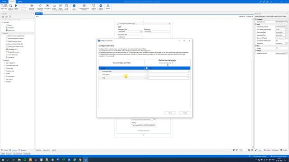Open the Output panel at the bottom
The height and width of the screenshot is (162, 289).
coord(3,153)
